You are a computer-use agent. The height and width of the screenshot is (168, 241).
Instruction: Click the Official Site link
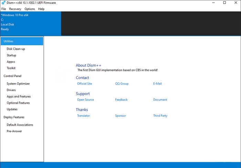tap(84, 84)
